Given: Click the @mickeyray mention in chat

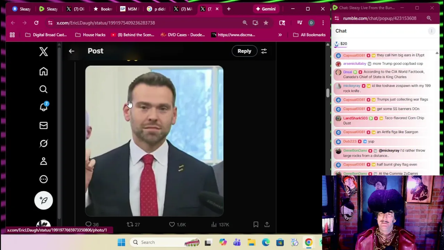Looking at the screenshot, I should click(389, 151).
